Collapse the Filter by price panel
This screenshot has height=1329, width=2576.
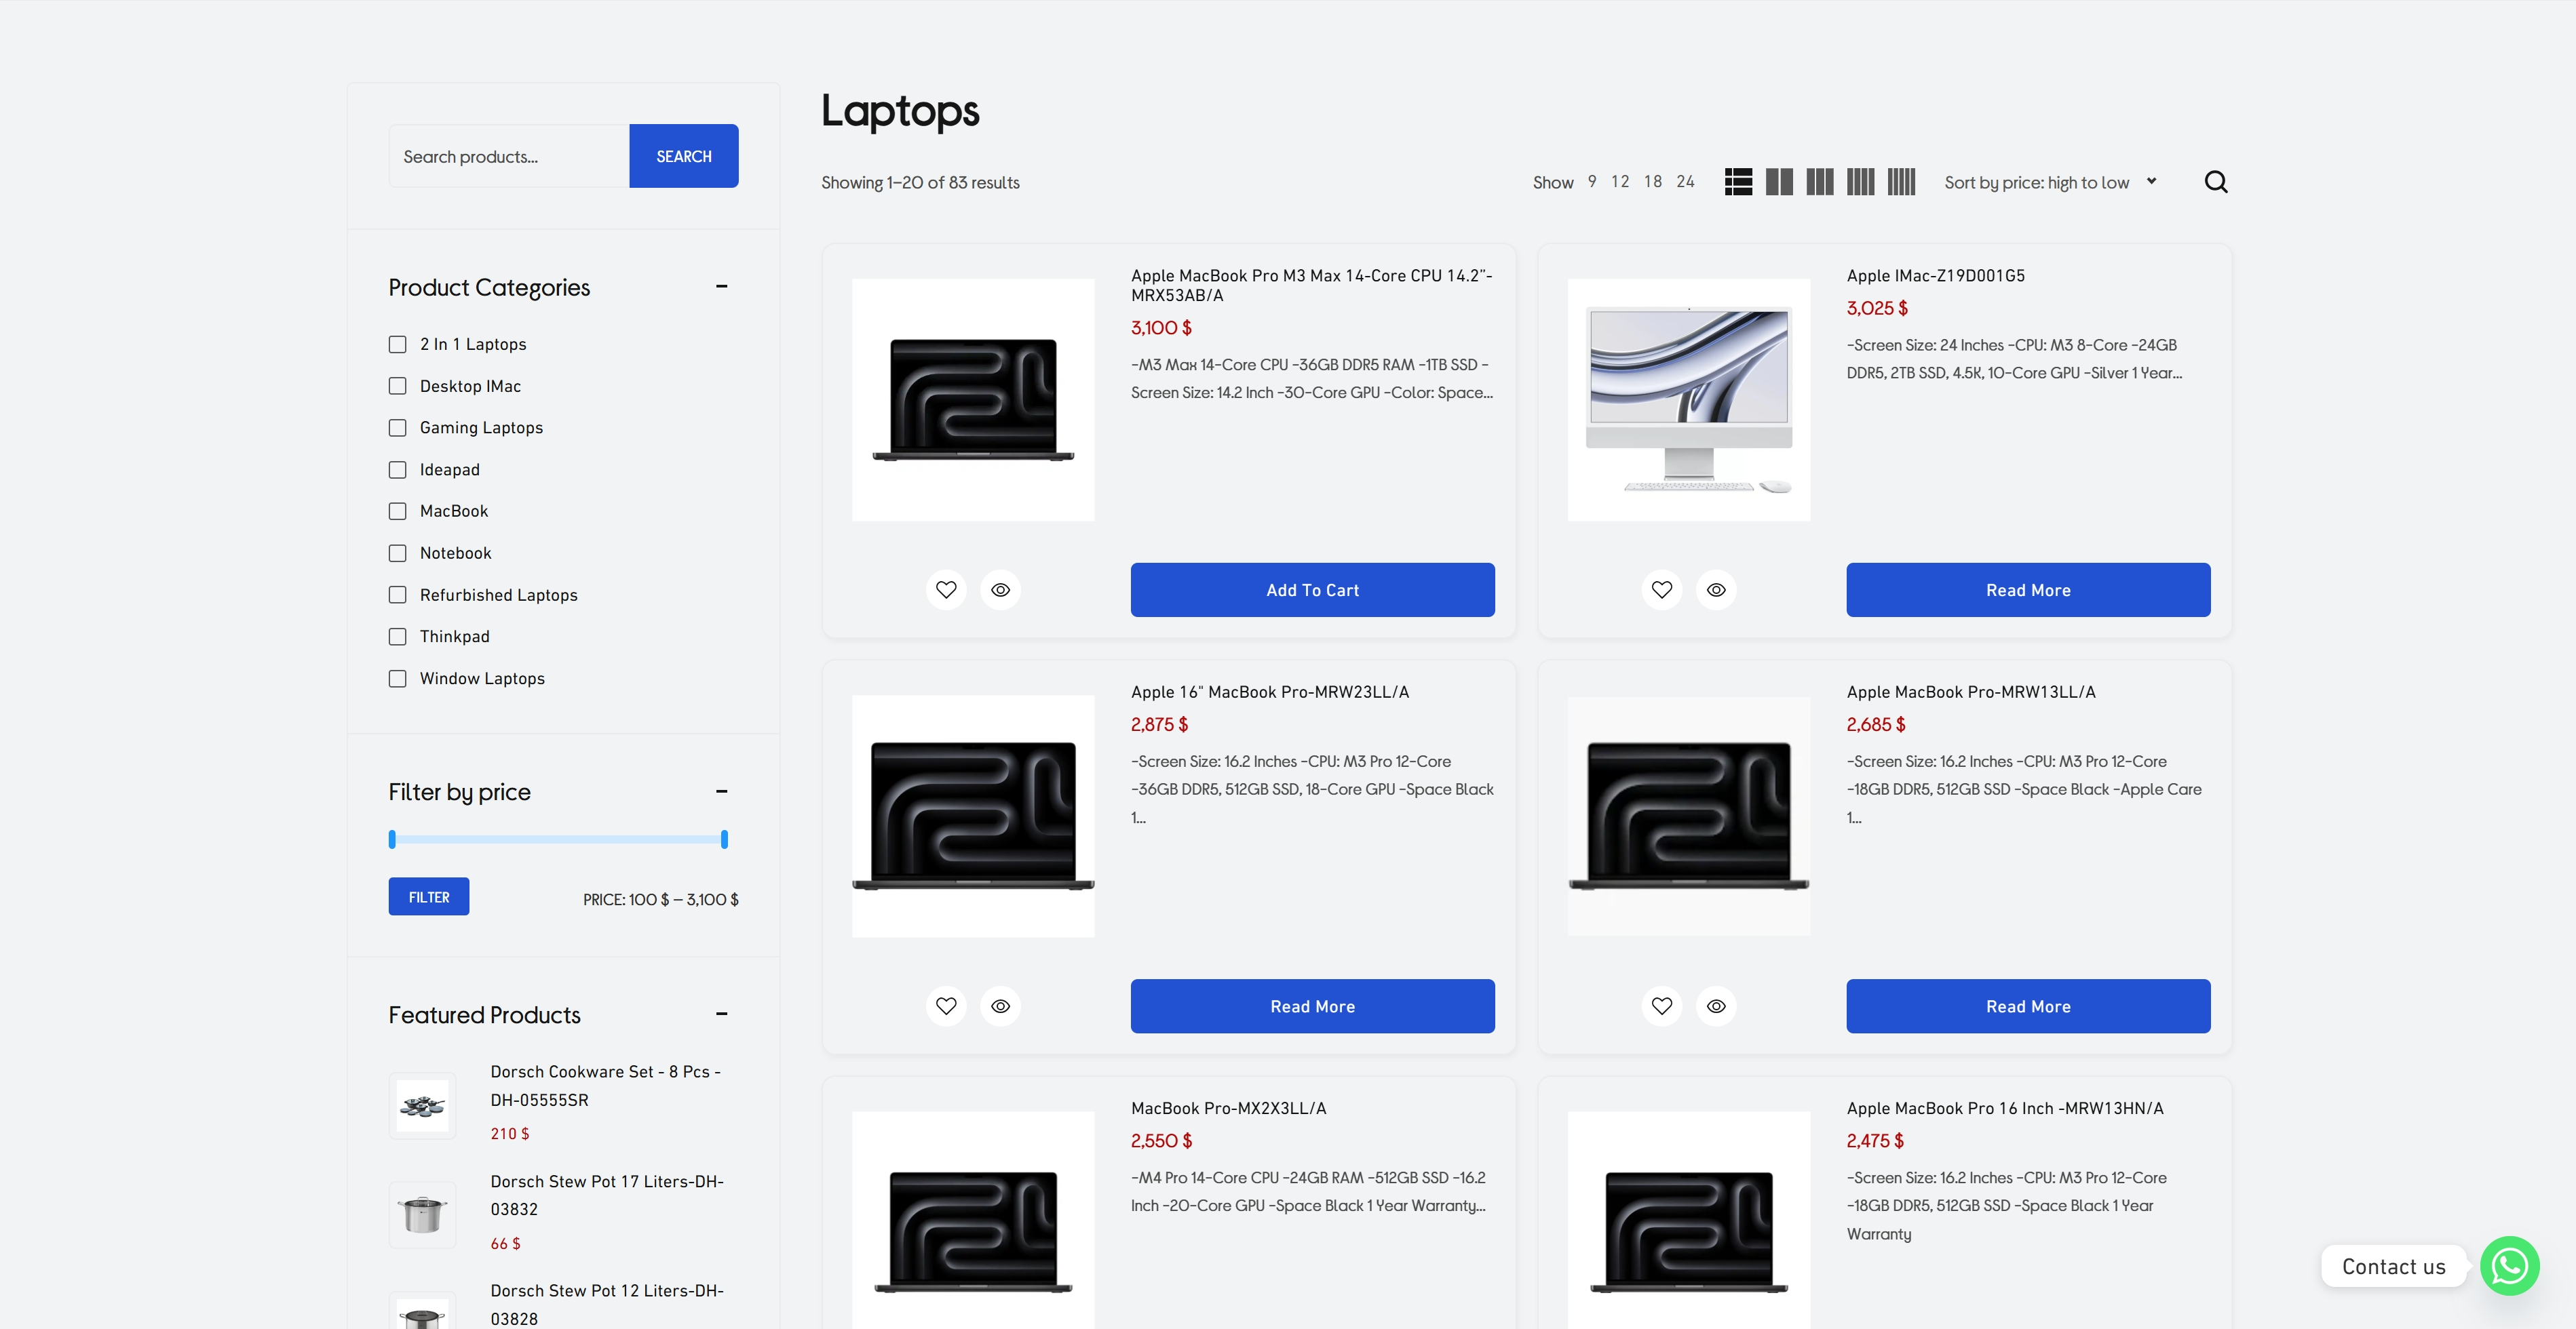(721, 791)
